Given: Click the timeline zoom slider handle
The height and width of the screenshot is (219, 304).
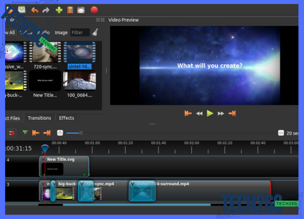Looking at the screenshot, I should click(x=81, y=133).
